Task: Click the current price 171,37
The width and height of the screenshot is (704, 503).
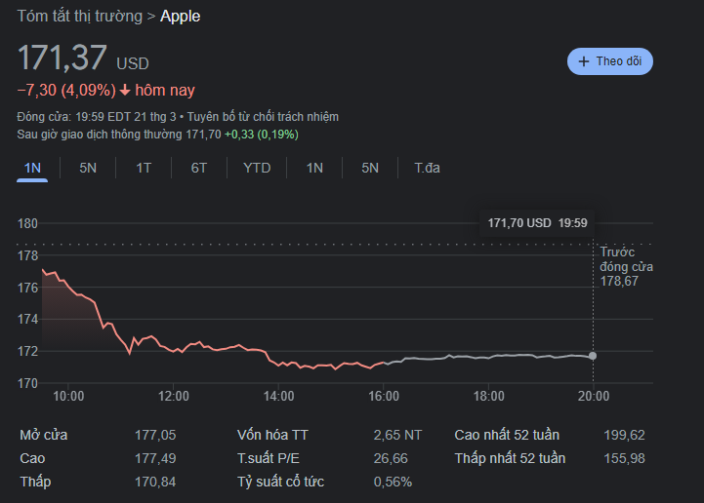Action: click(62, 58)
